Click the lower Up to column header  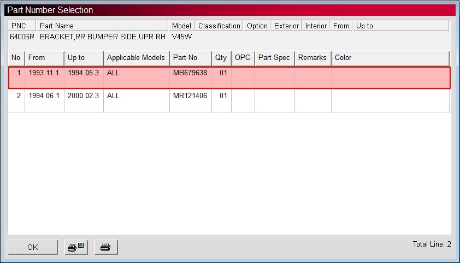tap(84, 58)
